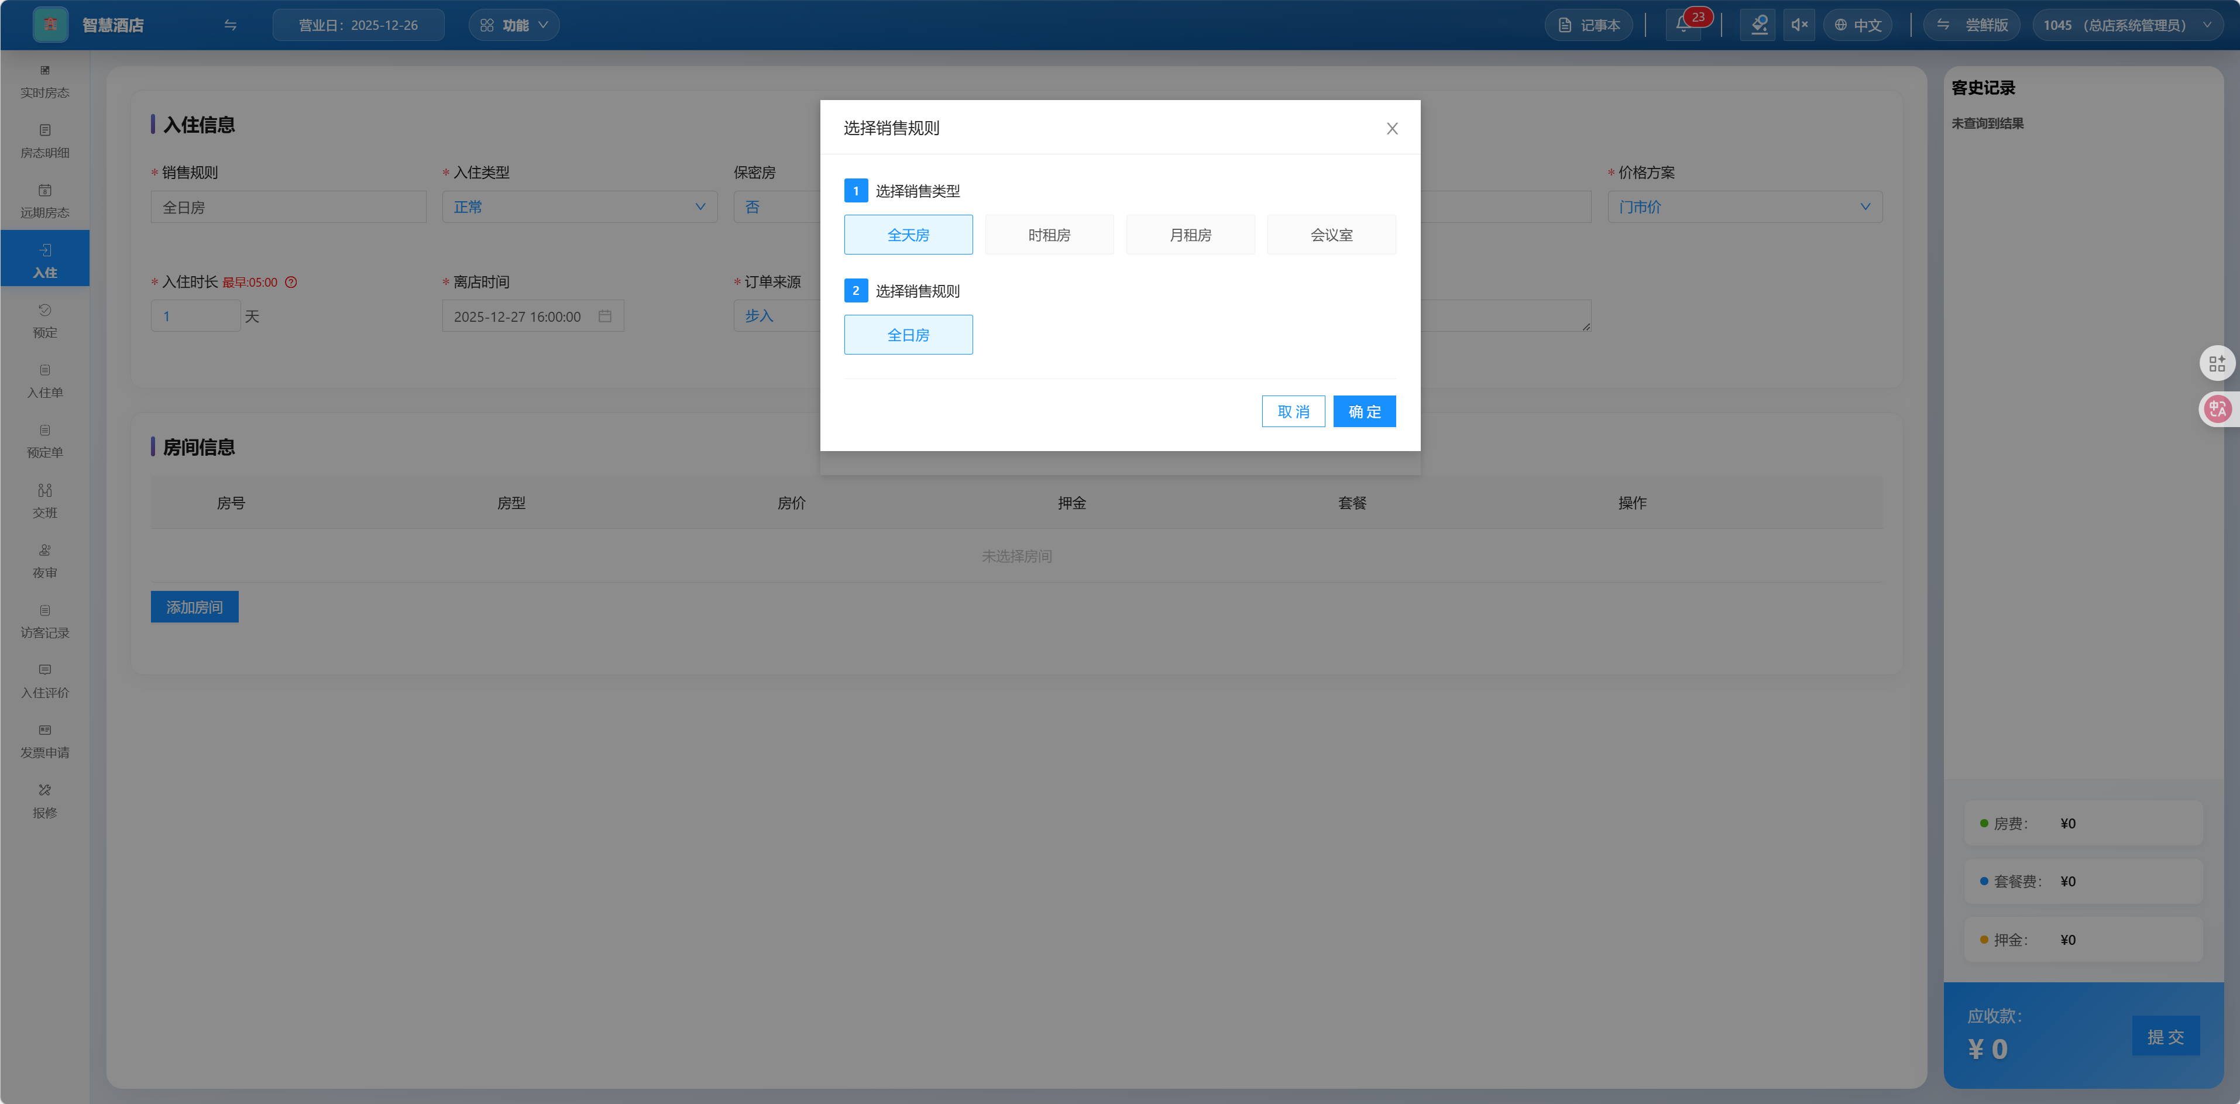Open the checkout time calendar icon

tap(605, 317)
